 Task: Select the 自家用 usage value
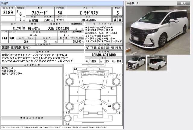[33, 20]
